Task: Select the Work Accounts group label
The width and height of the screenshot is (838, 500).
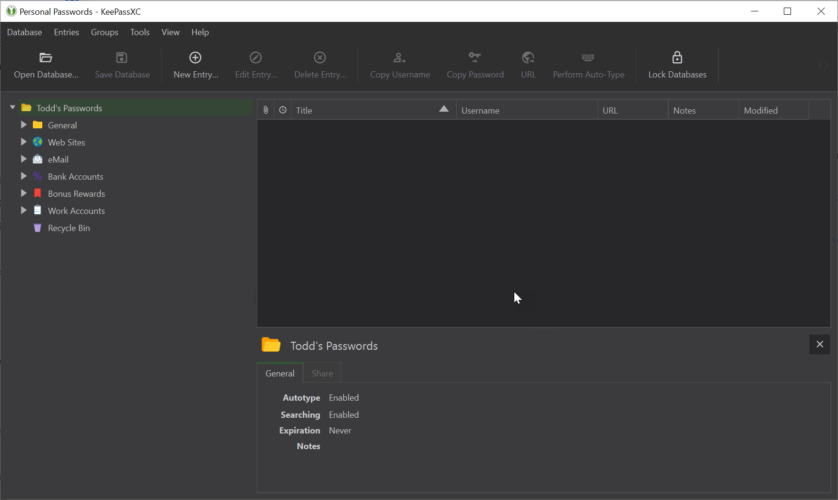Action: (77, 211)
